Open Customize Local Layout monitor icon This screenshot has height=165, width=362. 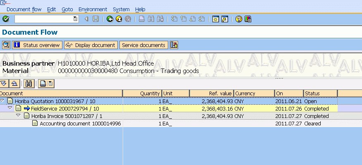pos(248,19)
